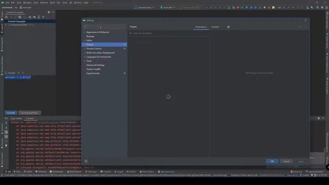Expand the Editor settings category

click(x=85, y=40)
